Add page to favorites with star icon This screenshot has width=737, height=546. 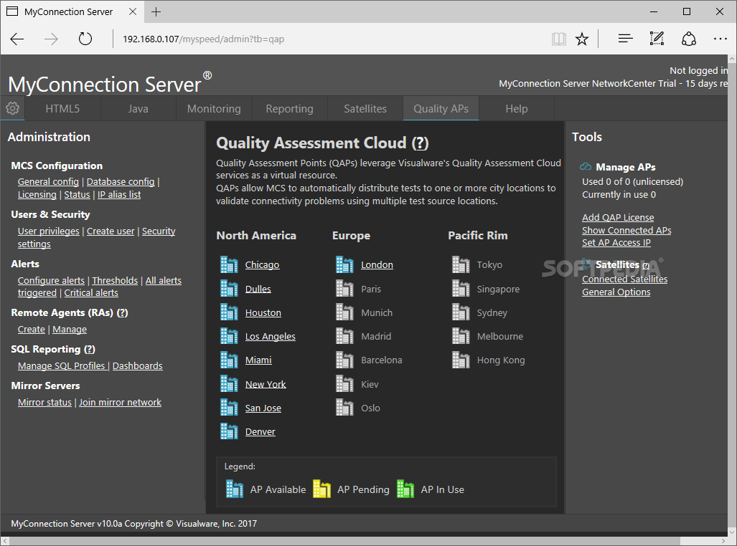pyautogui.click(x=582, y=39)
